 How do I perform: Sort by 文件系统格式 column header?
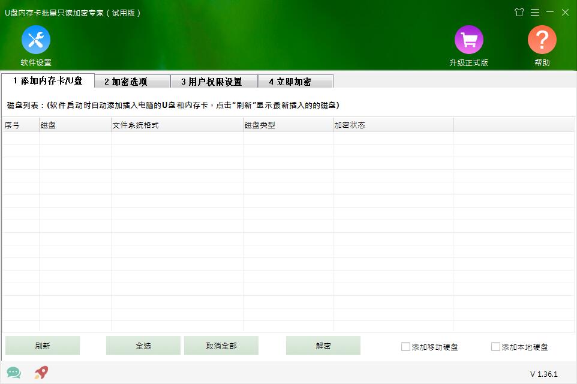(x=177, y=125)
